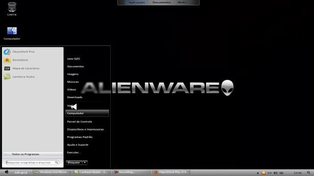Click the Bloquear button
This screenshot has width=314, height=176.
click(74, 163)
